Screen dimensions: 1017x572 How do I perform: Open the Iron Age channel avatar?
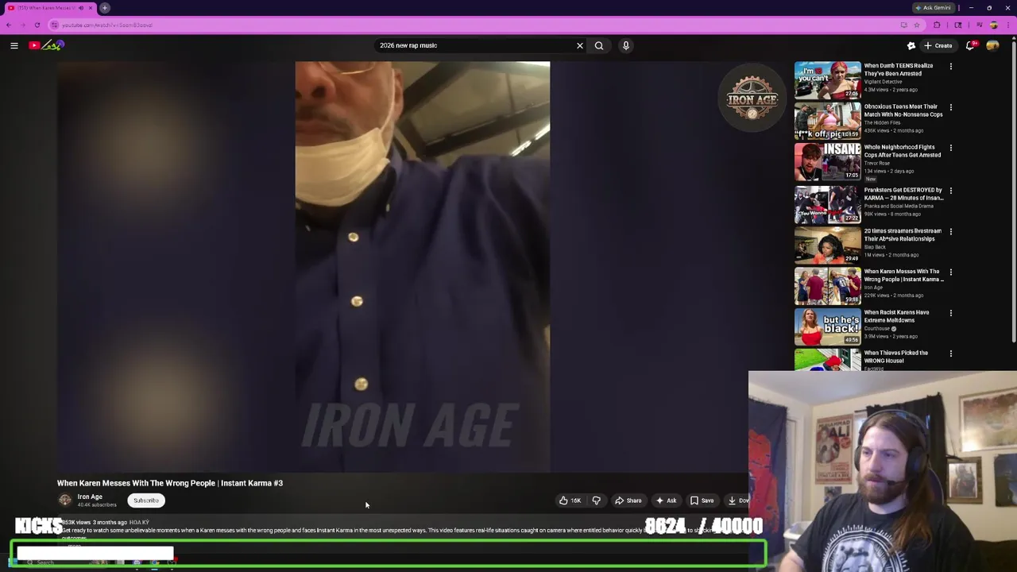tap(65, 500)
